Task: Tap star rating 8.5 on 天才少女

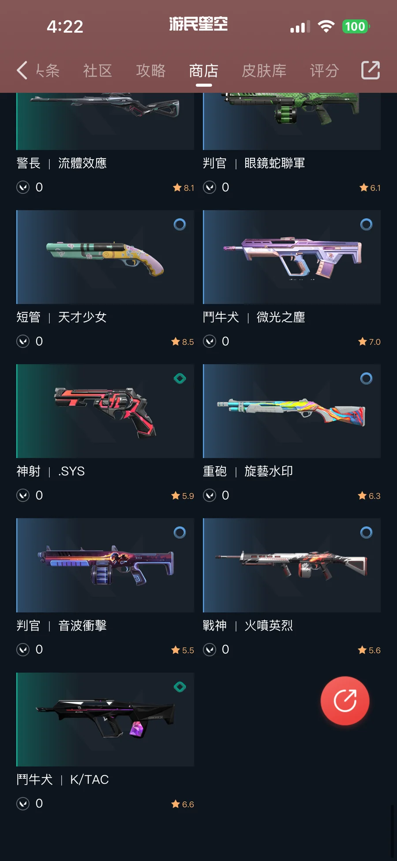Action: click(183, 342)
